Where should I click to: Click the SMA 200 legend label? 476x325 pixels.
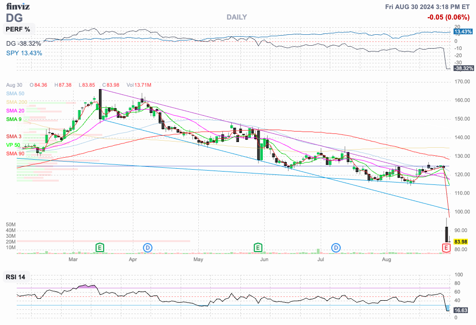coord(17,102)
